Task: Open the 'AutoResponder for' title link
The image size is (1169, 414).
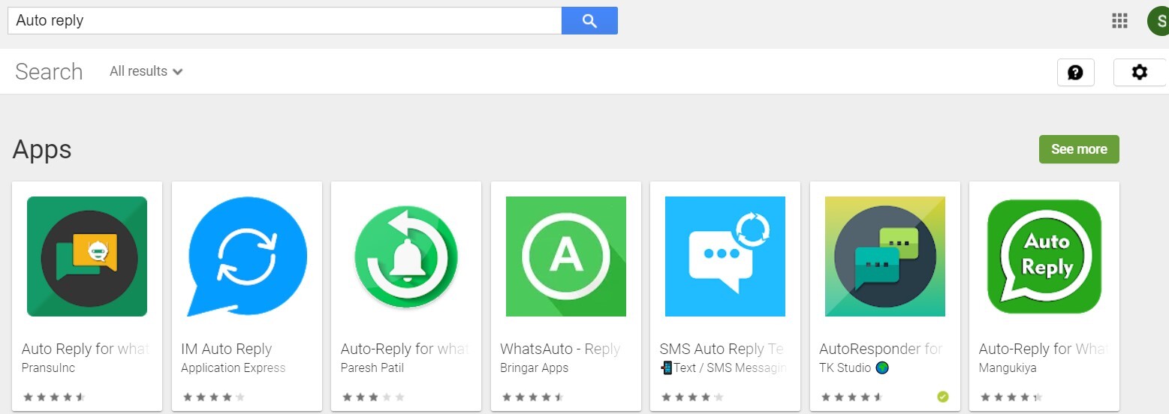Action: pyautogui.click(x=881, y=349)
